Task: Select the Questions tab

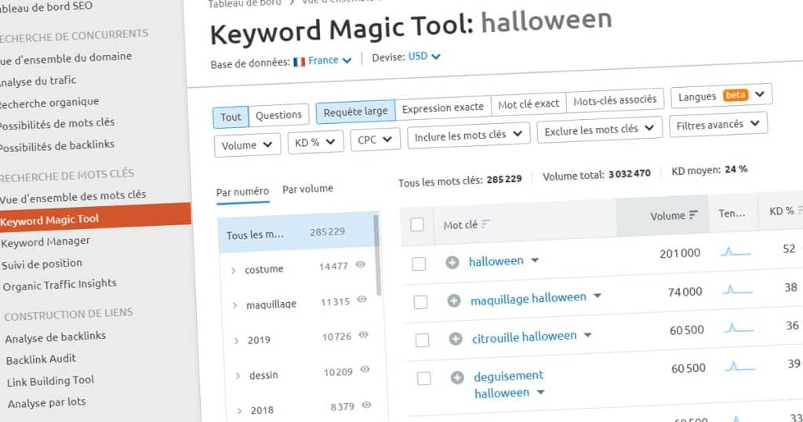Action: pos(278,115)
